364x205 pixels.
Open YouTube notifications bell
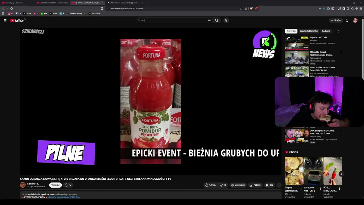click(x=347, y=20)
